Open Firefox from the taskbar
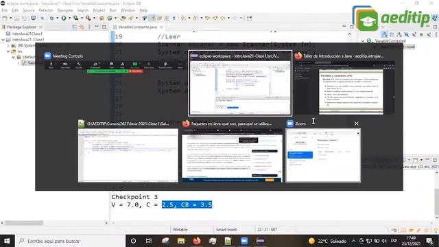Viewport: 439px width, 247px height. [197, 241]
